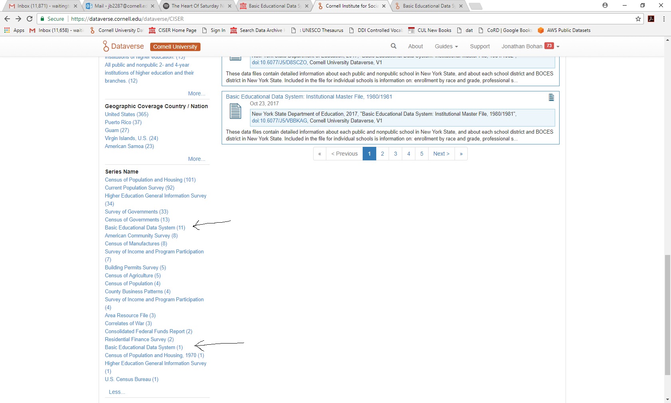The height and width of the screenshot is (403, 671).
Task: Open the AWS Public Datasets bookmark
Action: (x=564, y=30)
